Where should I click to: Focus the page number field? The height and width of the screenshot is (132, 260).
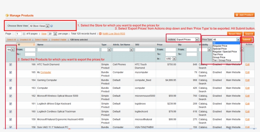(19, 34)
